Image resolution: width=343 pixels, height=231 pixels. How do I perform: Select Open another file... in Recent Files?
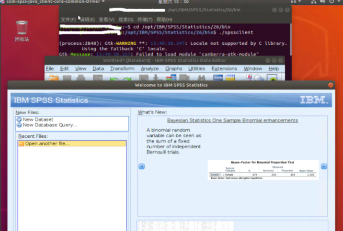[72, 143]
